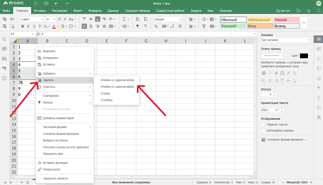
Task: Click the Cut scissors icon in toolbar
Action: click(x=12, y=19)
